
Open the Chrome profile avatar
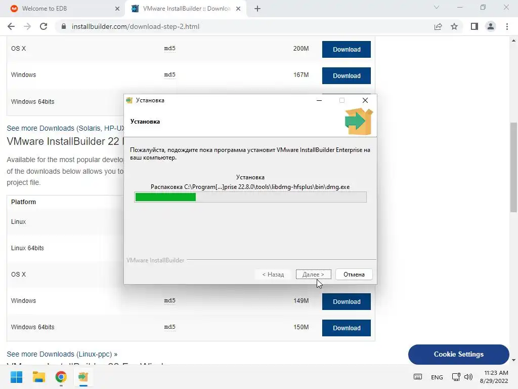point(491,26)
